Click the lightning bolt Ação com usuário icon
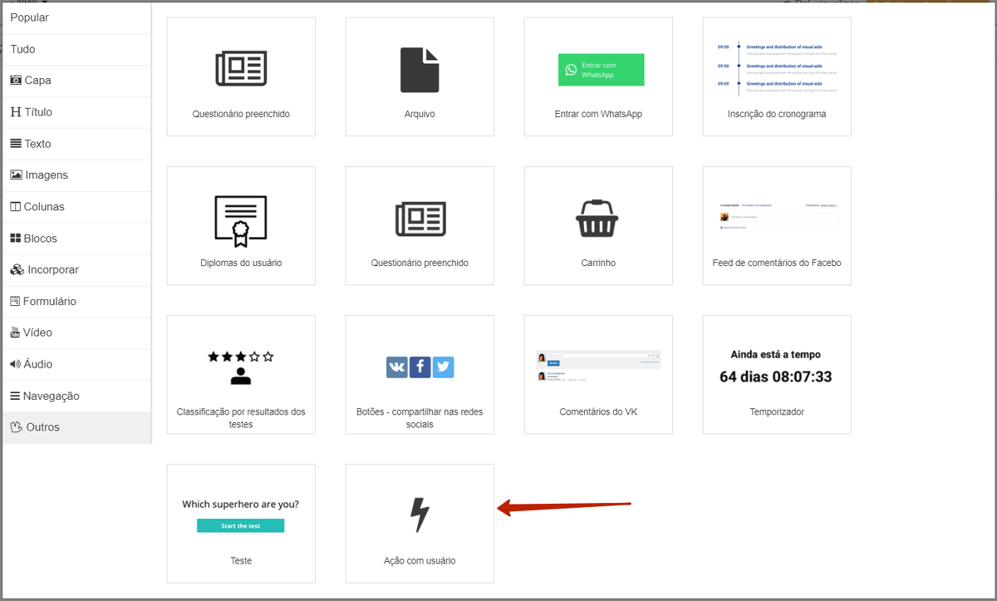 (x=420, y=515)
